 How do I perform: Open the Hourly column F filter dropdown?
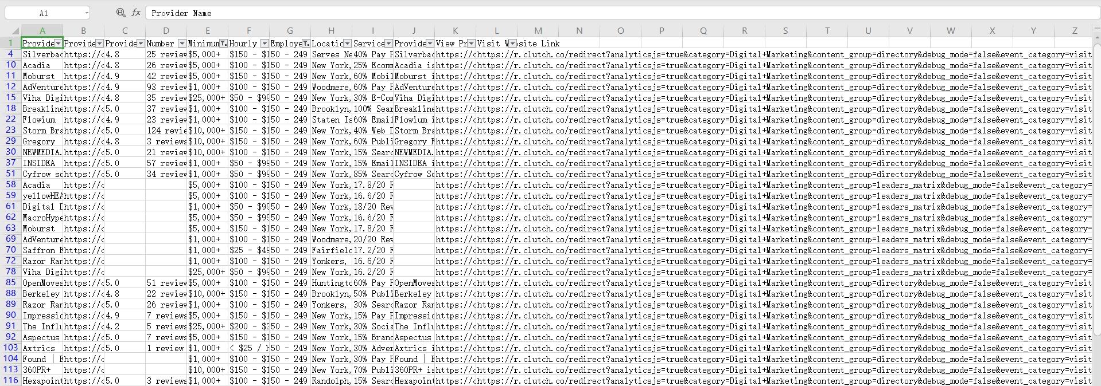pyautogui.click(x=264, y=44)
